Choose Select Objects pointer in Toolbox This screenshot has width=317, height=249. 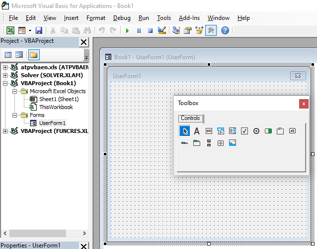[185, 131]
